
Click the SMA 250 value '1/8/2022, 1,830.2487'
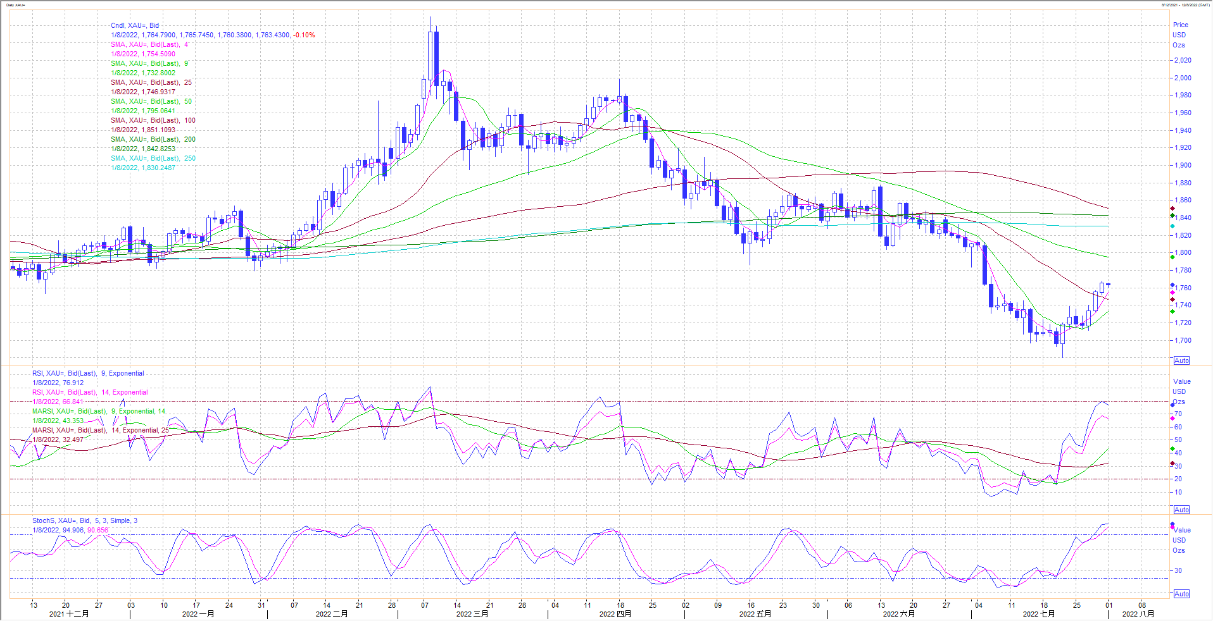143,168
